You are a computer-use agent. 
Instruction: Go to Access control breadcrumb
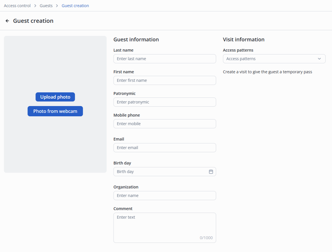[17, 6]
